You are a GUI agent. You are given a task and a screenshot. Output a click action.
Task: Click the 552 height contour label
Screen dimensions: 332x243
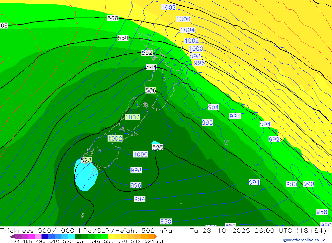click(147, 53)
